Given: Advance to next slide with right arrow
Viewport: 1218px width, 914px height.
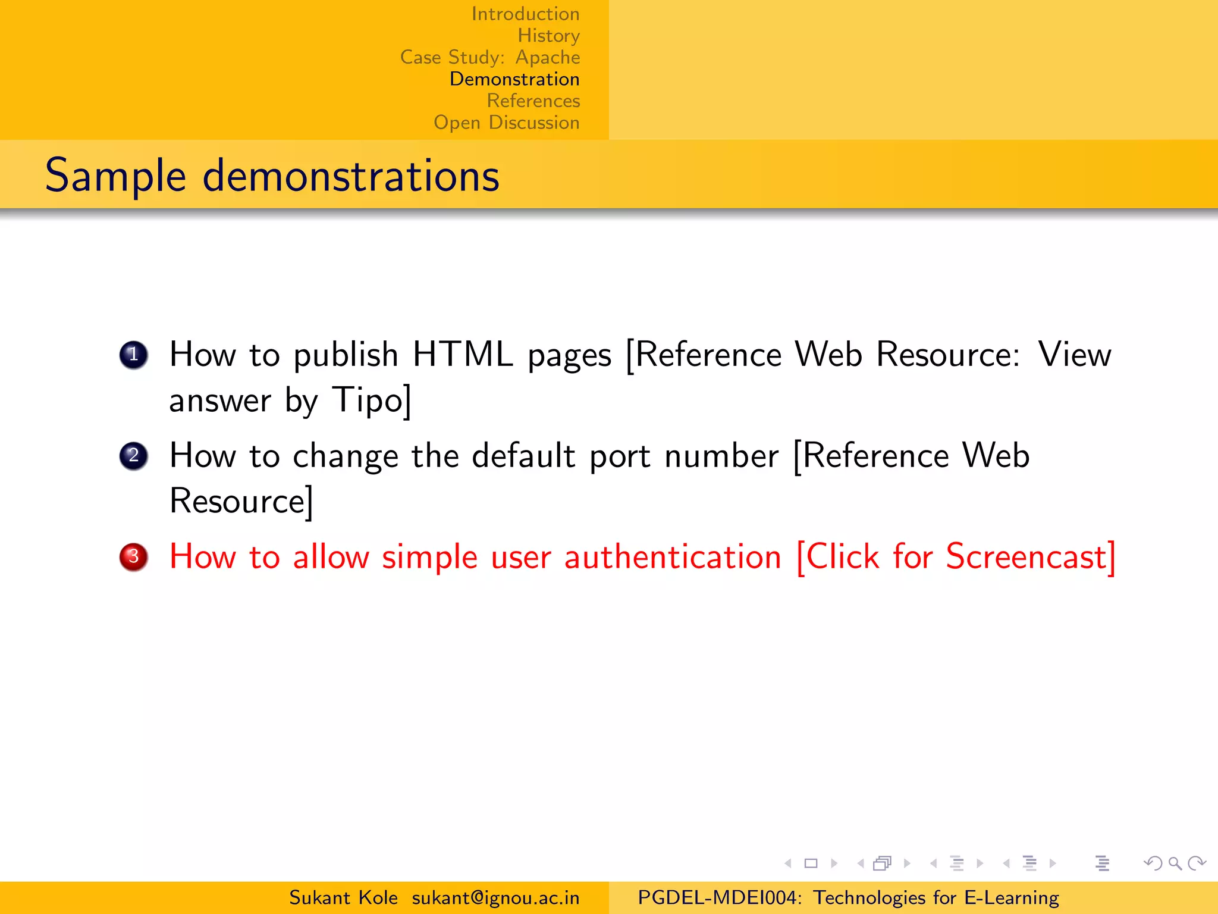Looking at the screenshot, I should [834, 863].
